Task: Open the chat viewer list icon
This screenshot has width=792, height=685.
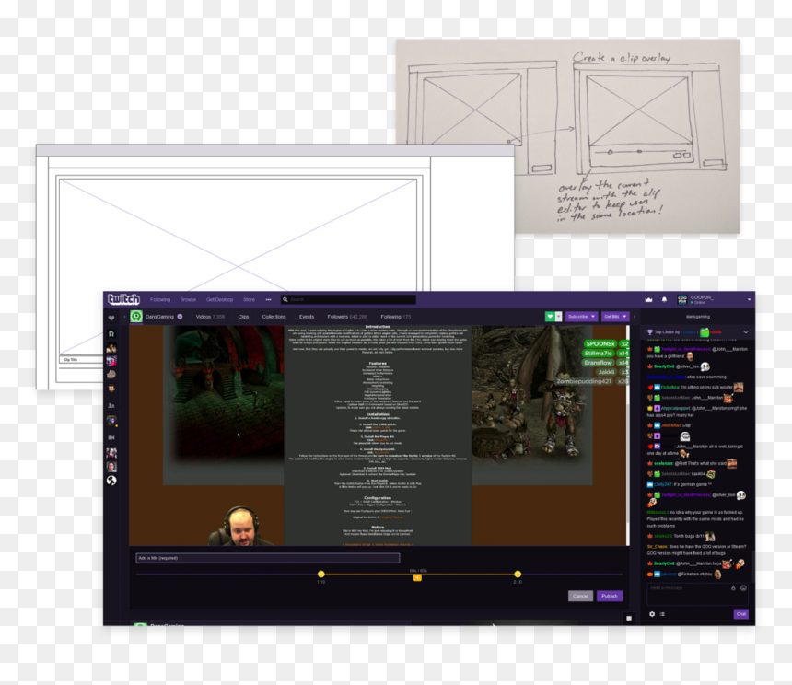Action: click(x=662, y=614)
